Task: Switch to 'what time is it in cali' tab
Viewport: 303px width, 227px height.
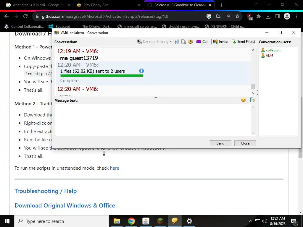Action: click(38, 5)
